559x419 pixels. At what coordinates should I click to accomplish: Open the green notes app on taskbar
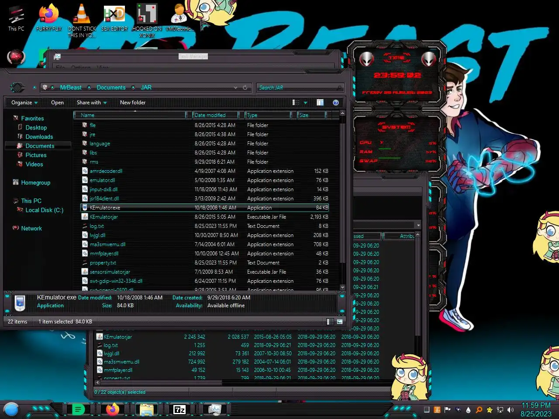click(78, 409)
